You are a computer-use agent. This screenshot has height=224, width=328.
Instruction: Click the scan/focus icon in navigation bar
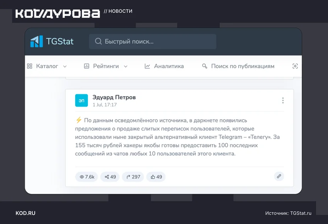pyautogui.click(x=295, y=66)
